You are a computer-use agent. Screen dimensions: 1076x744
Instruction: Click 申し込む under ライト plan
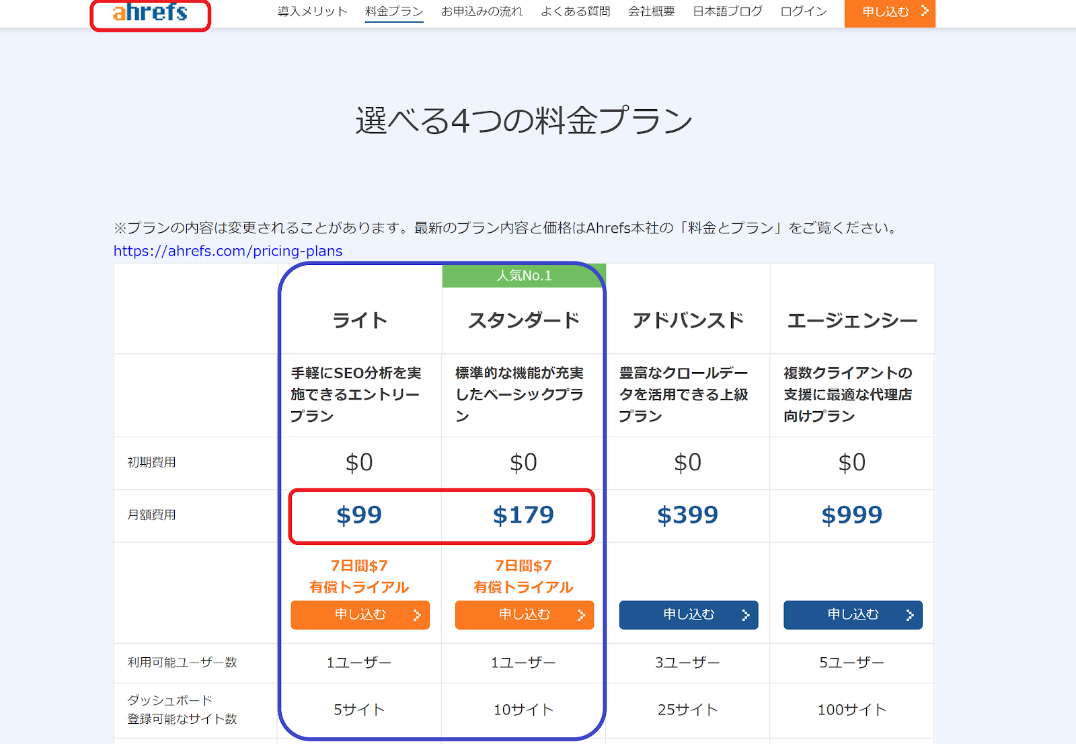coord(360,615)
